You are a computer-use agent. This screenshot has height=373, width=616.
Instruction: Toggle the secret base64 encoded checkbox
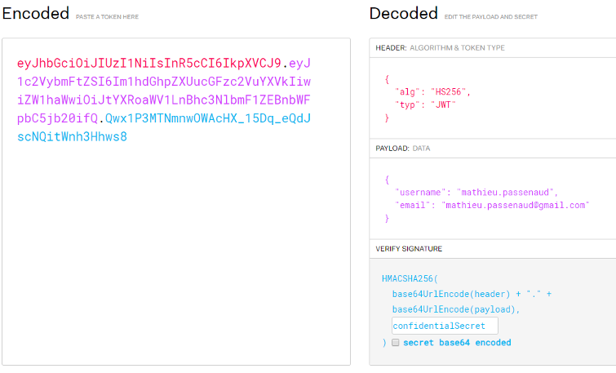(395, 342)
